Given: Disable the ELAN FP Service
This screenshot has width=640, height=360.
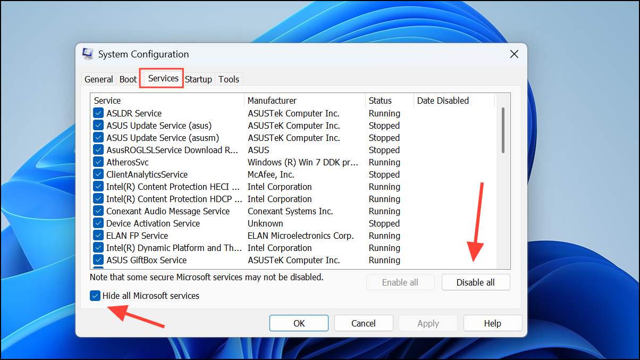Looking at the screenshot, I should [x=98, y=235].
